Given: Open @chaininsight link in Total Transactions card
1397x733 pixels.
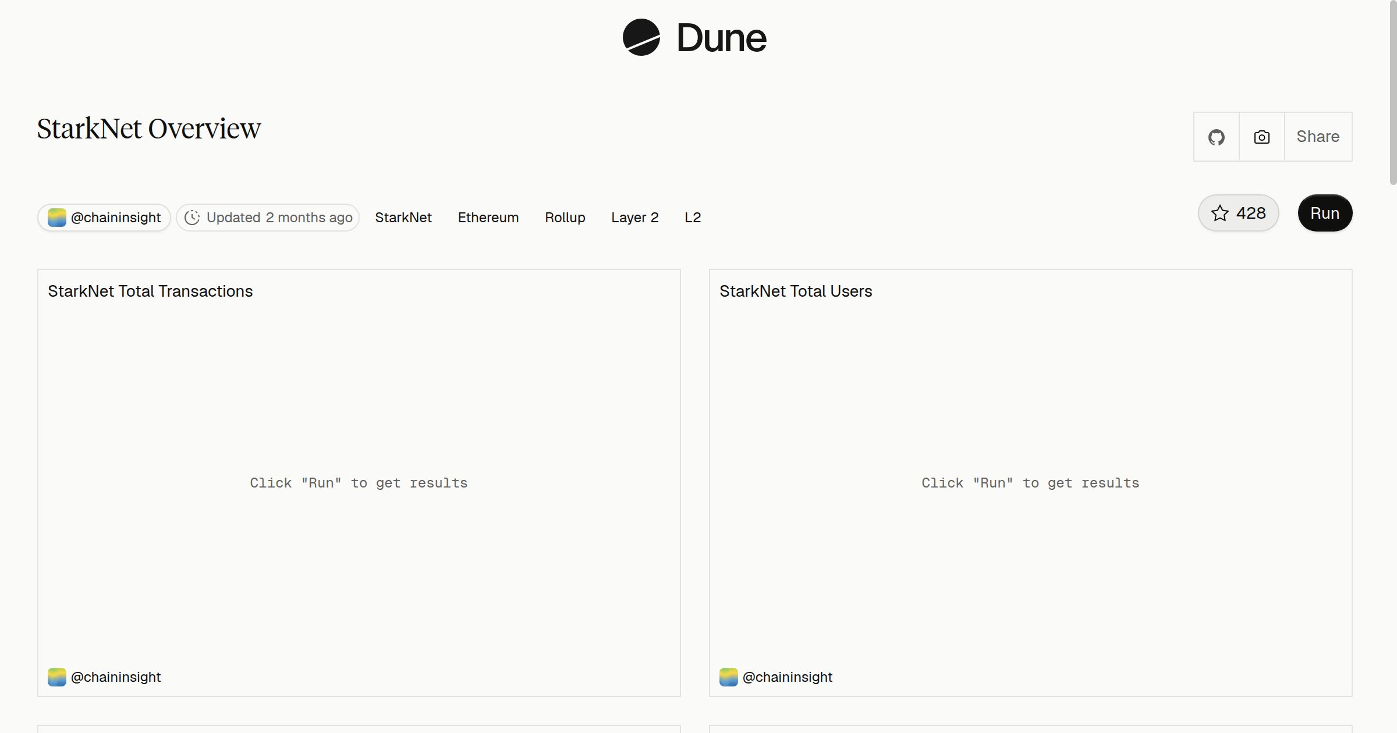Looking at the screenshot, I should (115, 677).
